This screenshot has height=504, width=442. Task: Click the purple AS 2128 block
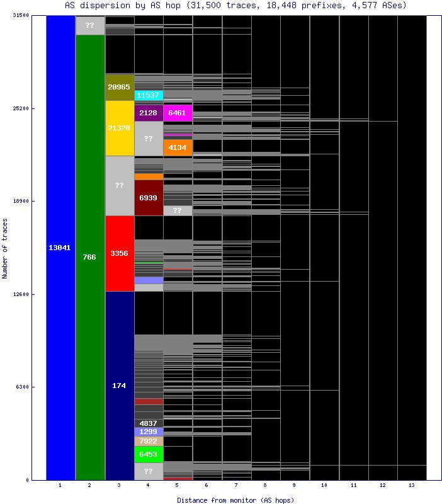[x=149, y=113]
